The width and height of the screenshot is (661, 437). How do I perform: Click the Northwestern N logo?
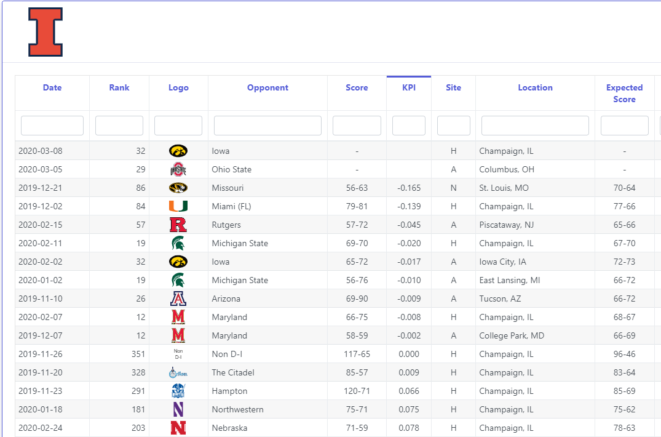(178, 409)
